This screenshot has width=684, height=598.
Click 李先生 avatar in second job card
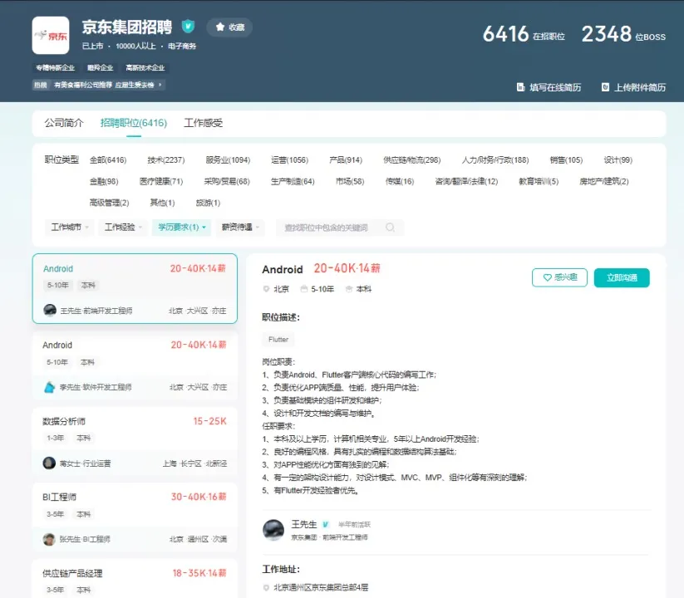click(49, 387)
